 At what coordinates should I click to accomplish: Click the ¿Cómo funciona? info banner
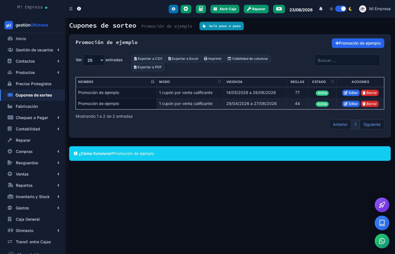(230, 154)
